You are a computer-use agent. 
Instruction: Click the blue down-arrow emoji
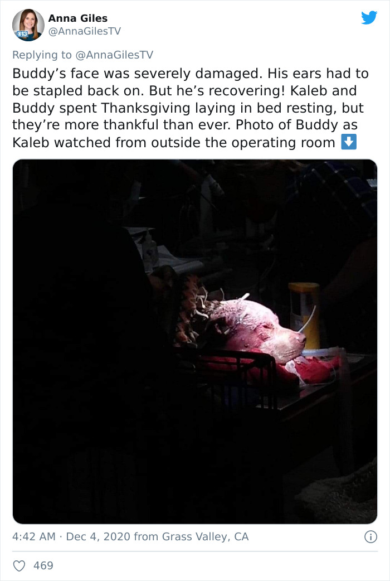point(349,142)
